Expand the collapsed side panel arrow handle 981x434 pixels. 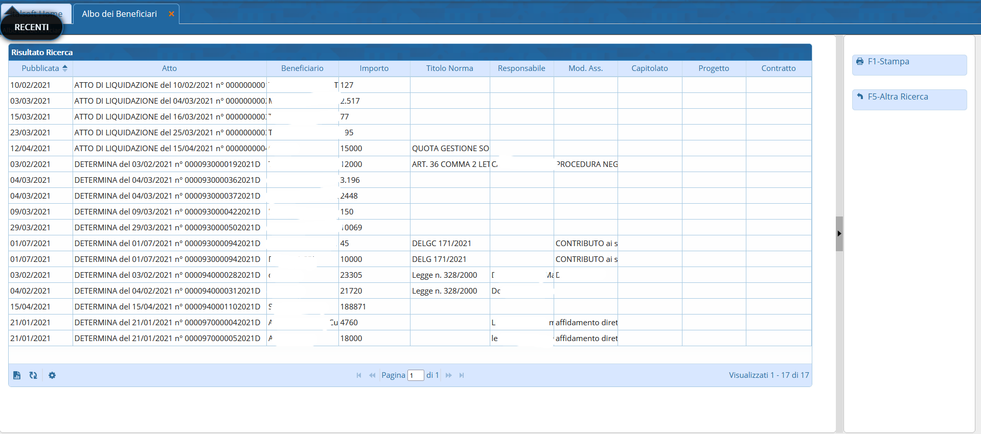pyautogui.click(x=839, y=234)
